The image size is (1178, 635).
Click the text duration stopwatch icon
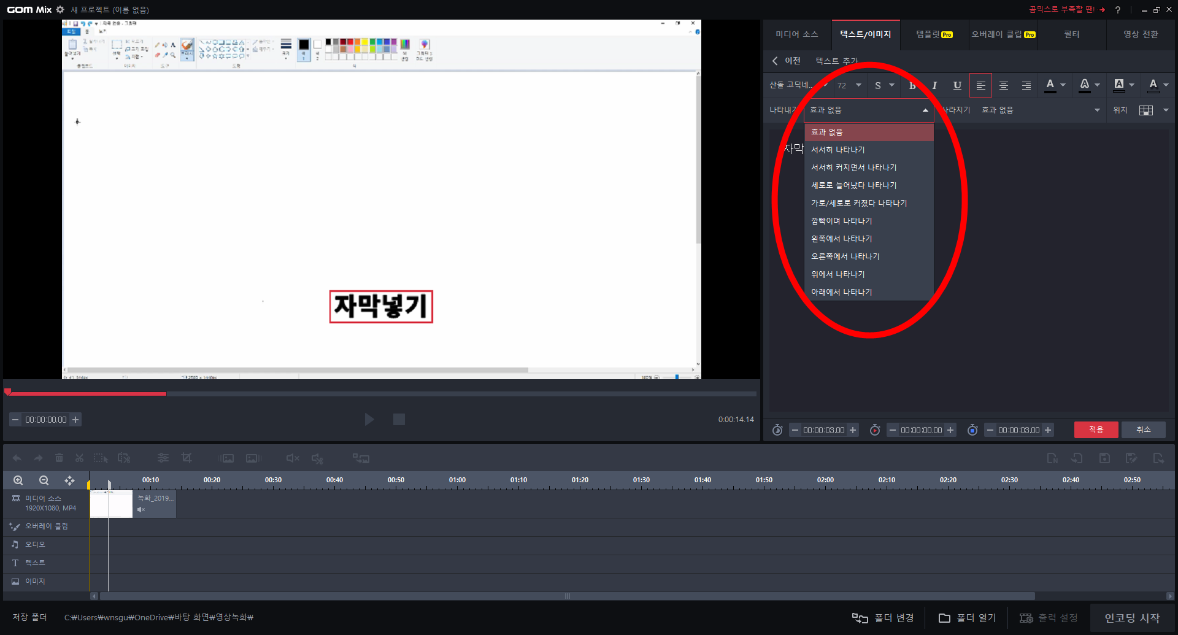coord(777,430)
